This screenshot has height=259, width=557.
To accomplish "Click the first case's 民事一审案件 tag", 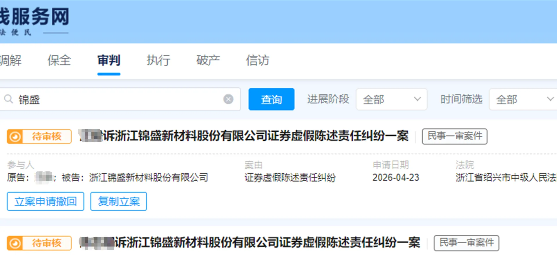I will (455, 136).
